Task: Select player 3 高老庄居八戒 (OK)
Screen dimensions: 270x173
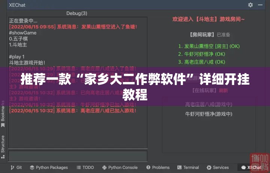Action: tap(202, 62)
